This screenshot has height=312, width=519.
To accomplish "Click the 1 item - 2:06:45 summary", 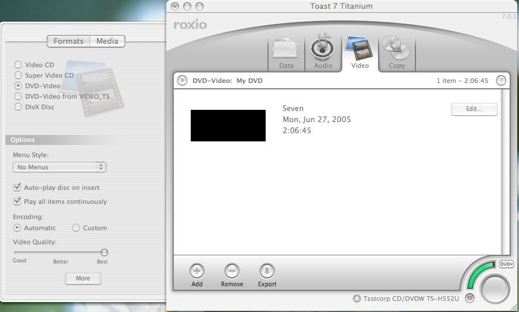I will (462, 81).
